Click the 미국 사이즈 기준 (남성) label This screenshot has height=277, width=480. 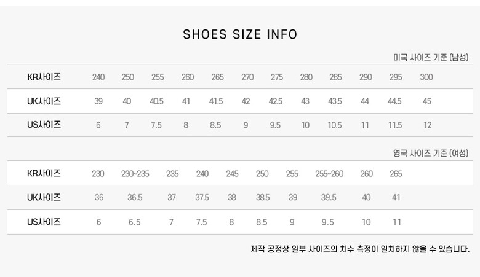[431, 57]
